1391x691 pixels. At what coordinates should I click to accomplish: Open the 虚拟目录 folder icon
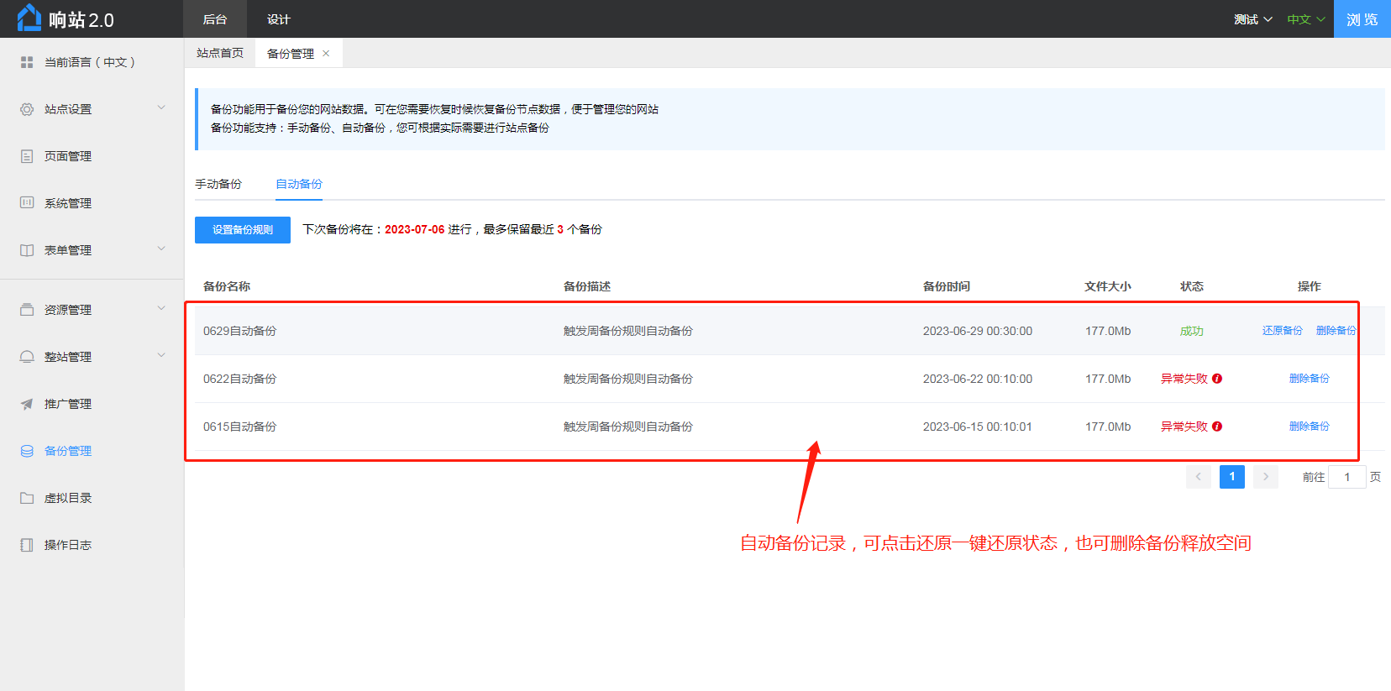tap(27, 498)
